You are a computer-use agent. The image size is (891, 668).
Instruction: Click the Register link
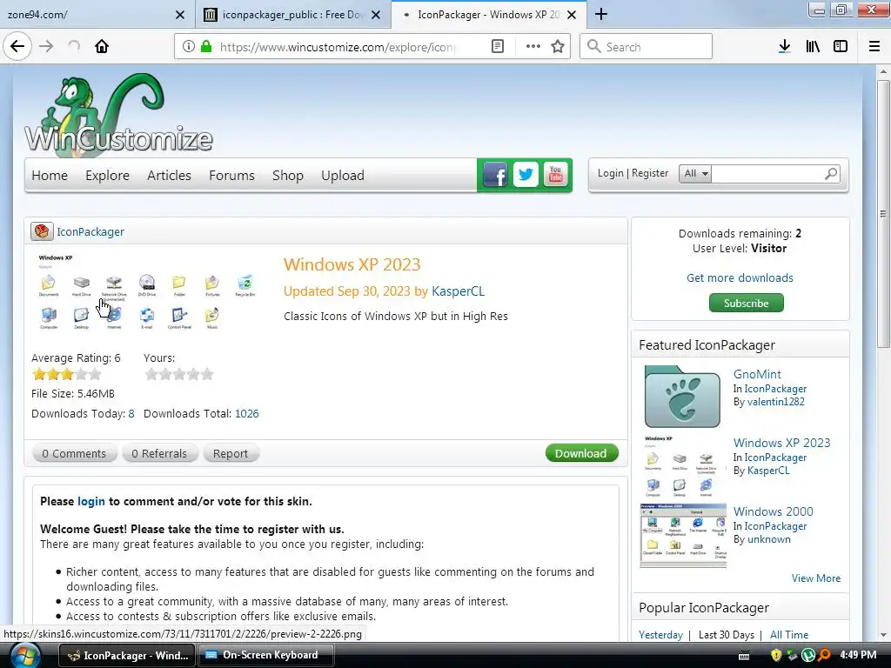click(650, 173)
